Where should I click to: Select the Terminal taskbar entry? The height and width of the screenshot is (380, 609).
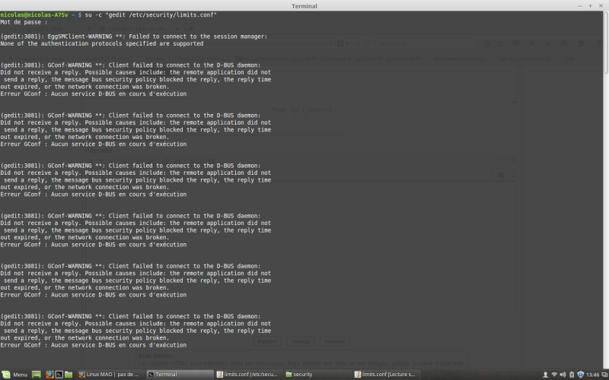pyautogui.click(x=180, y=375)
